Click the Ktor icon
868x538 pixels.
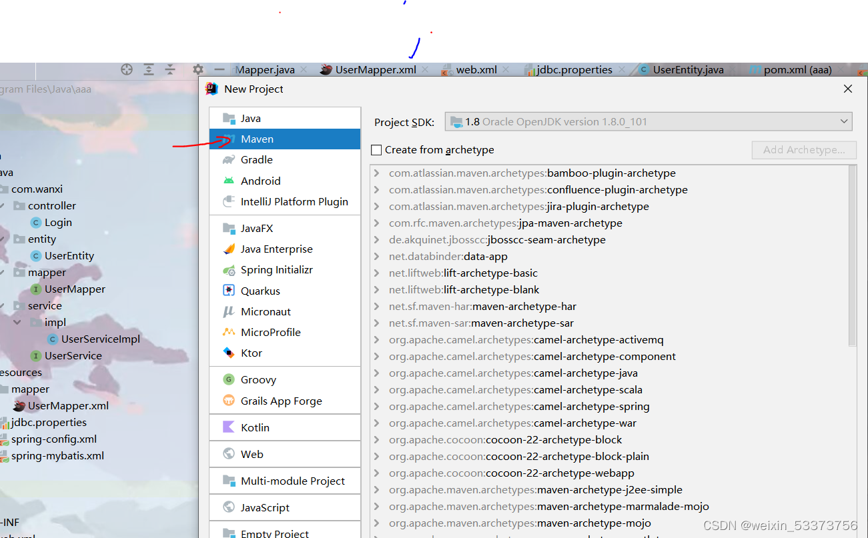[x=229, y=353]
